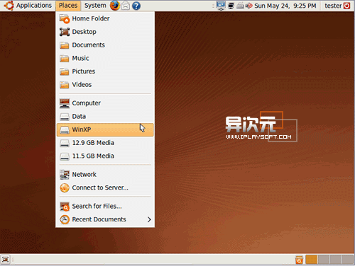Screen dimensions: 355x266
Task: Click the tester user name
Action: coord(333,6)
